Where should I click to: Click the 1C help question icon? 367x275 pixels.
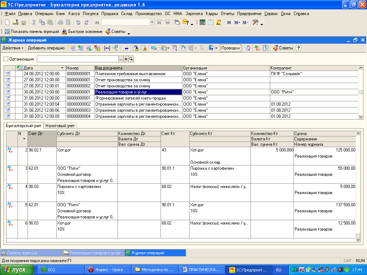(x=186, y=23)
